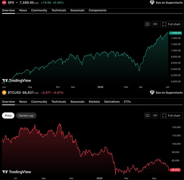Open the SPX Overview tab
The image size is (184, 180).
pos(8,10)
